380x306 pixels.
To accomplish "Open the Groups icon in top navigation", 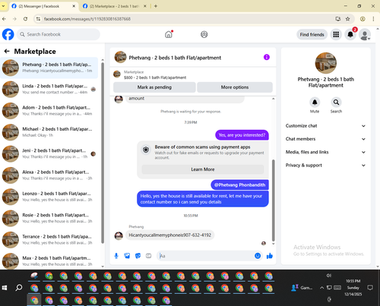I will coord(204,34).
